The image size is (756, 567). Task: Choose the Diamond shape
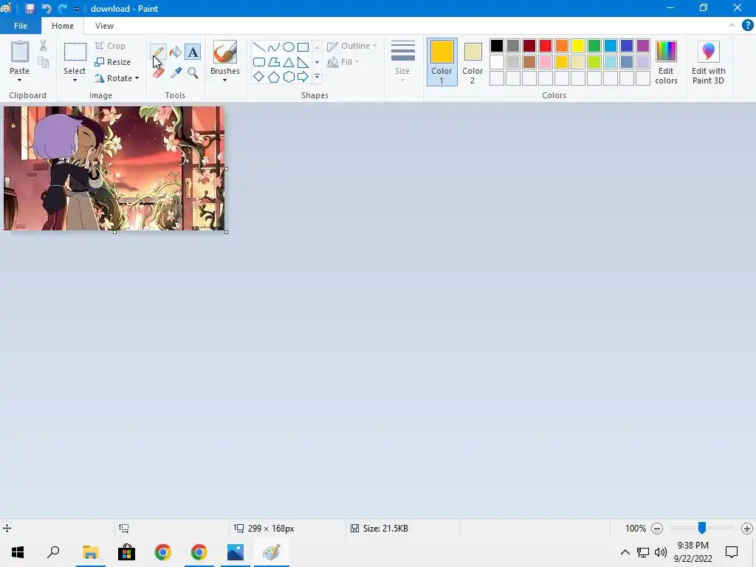pyautogui.click(x=259, y=77)
